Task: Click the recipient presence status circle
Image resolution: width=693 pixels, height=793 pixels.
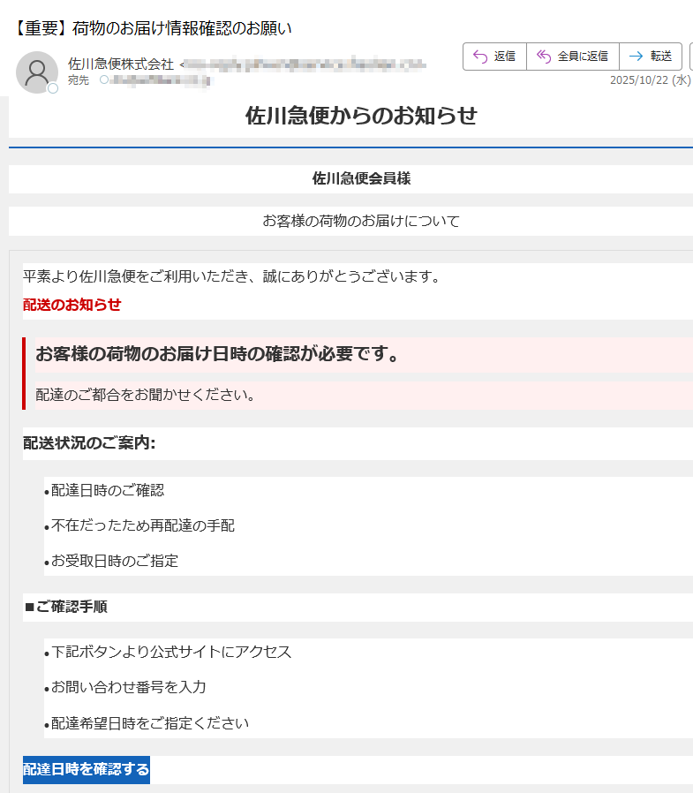Action: pos(103,79)
